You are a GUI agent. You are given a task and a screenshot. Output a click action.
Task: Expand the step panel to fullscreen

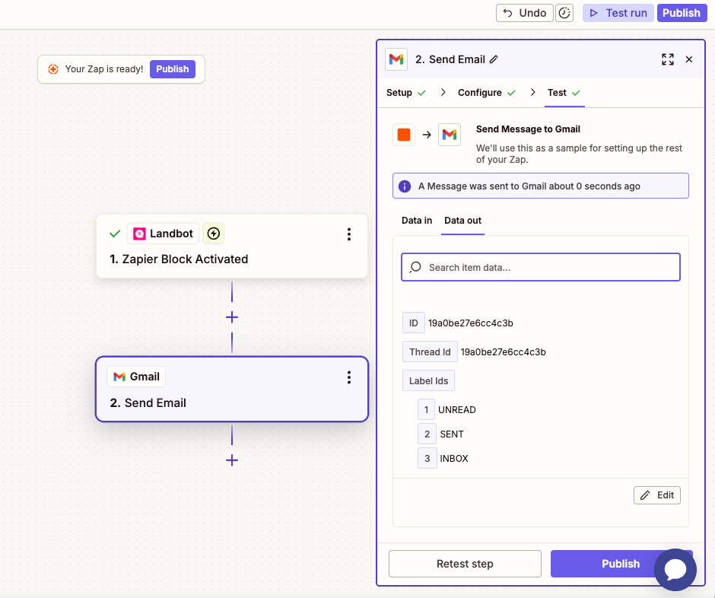[x=668, y=59]
